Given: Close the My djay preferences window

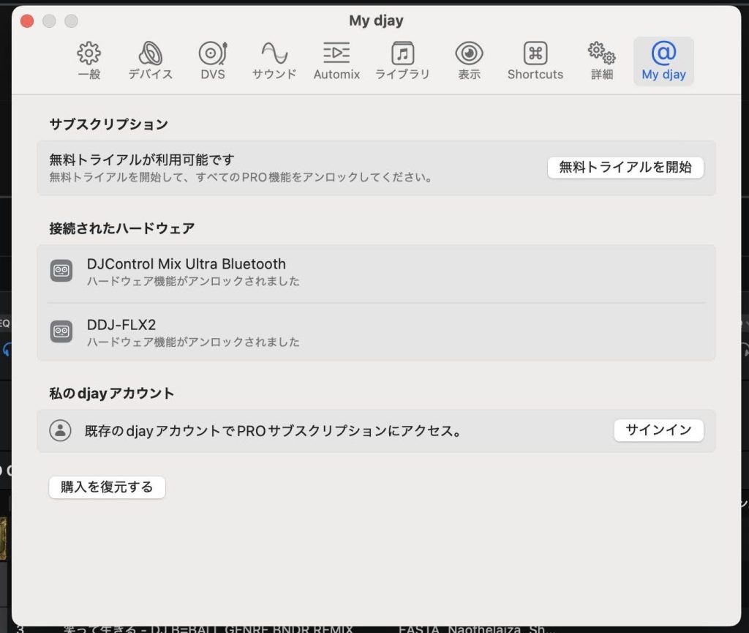Looking at the screenshot, I should point(27,21).
